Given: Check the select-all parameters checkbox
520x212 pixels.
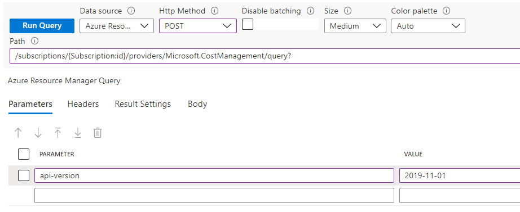Looking at the screenshot, I should coord(24,154).
